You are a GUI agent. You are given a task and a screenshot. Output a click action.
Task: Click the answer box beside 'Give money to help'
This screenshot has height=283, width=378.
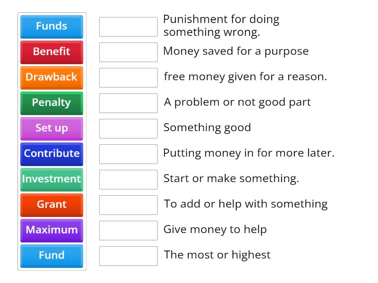[x=128, y=230]
